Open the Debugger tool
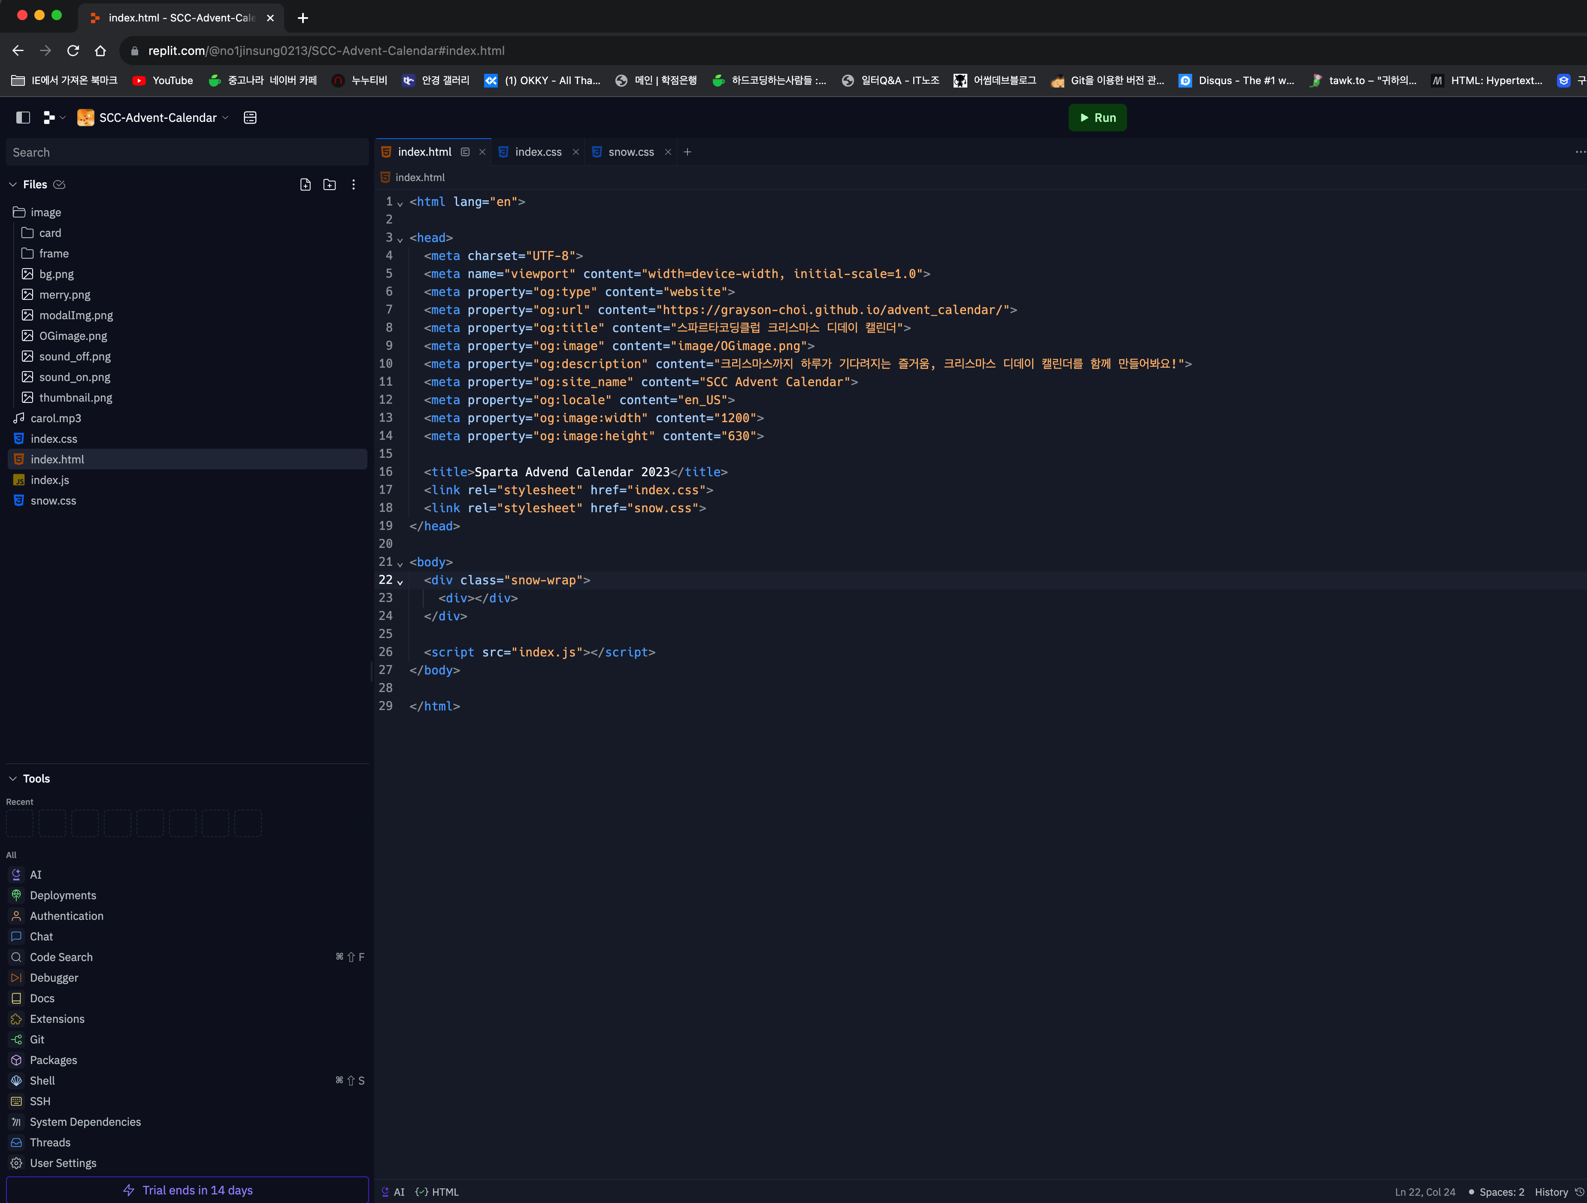 coord(187,978)
